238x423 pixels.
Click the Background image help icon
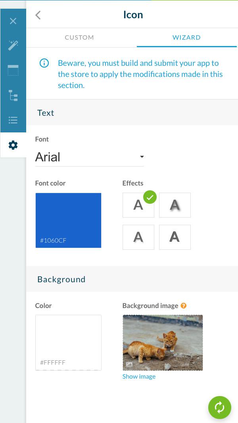point(183,306)
